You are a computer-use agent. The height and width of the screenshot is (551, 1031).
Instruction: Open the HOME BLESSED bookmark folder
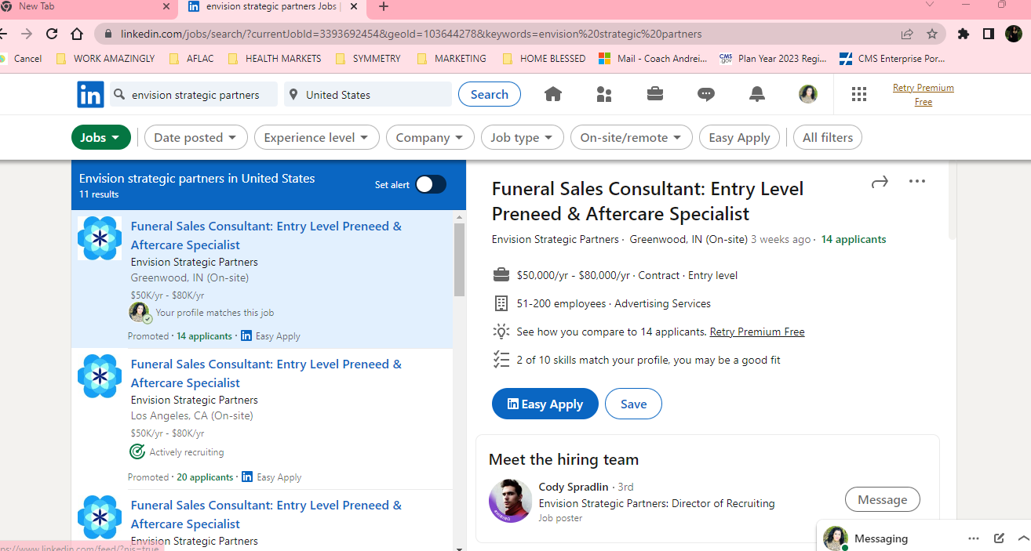tap(544, 58)
